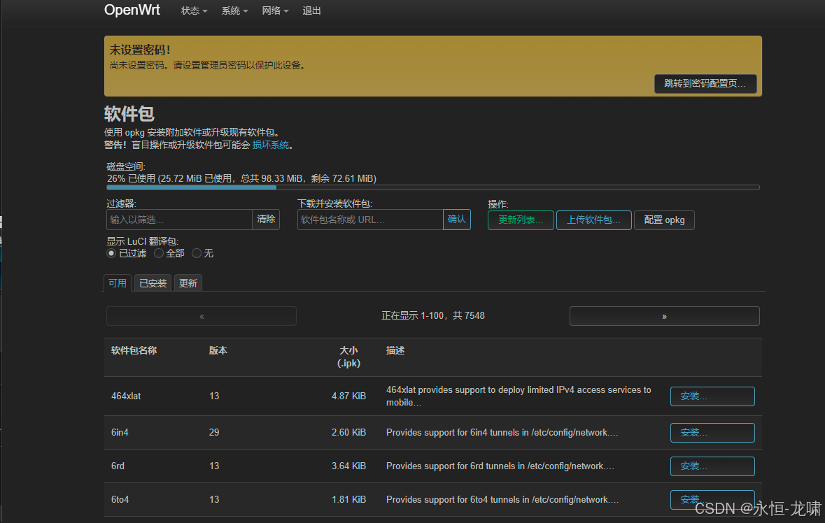Select the 6rd package name
This screenshot has width=825, height=523.
click(x=118, y=466)
